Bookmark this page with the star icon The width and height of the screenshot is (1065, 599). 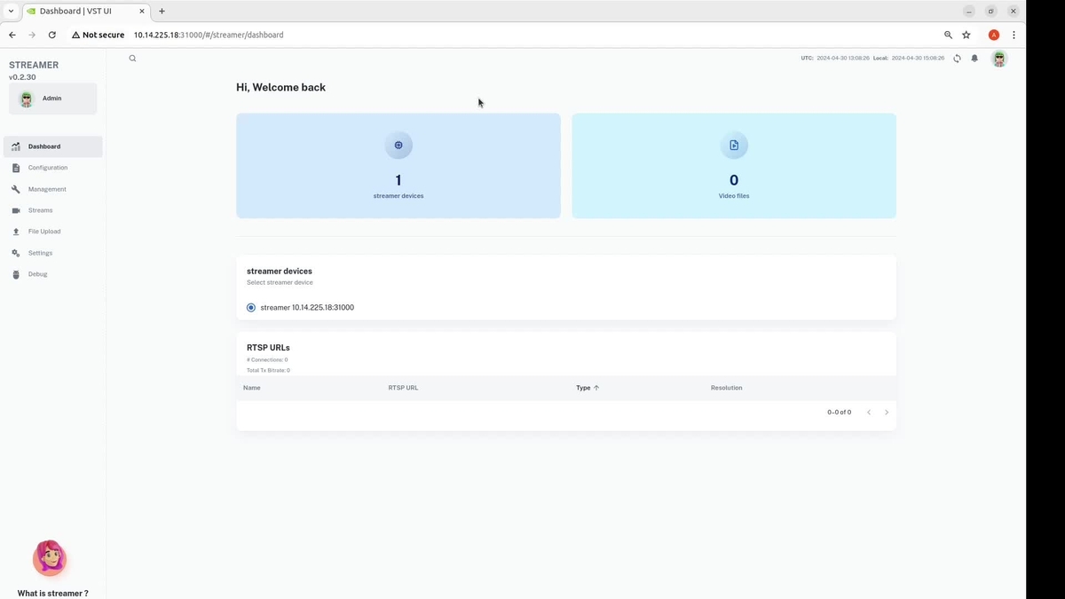pos(966,35)
